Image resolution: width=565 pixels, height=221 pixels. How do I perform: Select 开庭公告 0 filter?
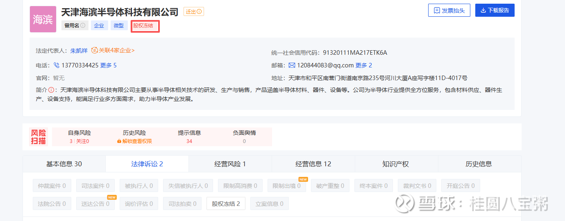pyautogui.click(x=461, y=186)
